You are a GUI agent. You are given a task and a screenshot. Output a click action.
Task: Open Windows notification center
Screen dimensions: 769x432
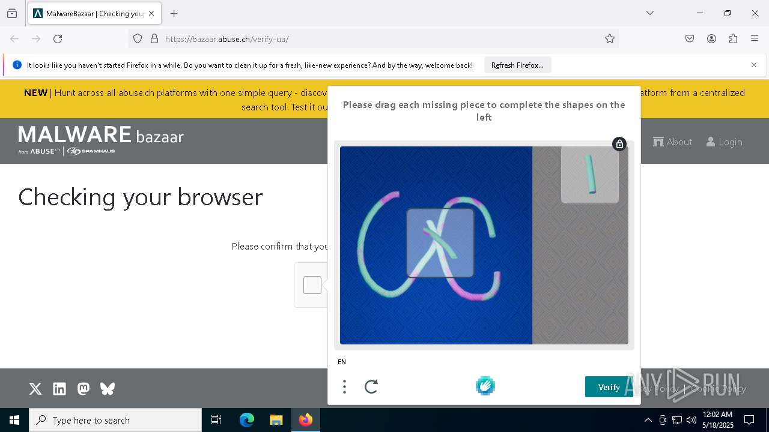749,420
